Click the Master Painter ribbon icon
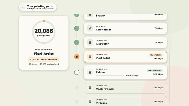Image resolution: width=189 pixels, height=106 pixels. click(x=90, y=88)
